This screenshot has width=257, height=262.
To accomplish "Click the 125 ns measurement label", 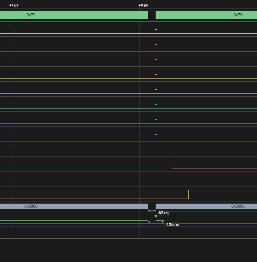I will 172,225.
